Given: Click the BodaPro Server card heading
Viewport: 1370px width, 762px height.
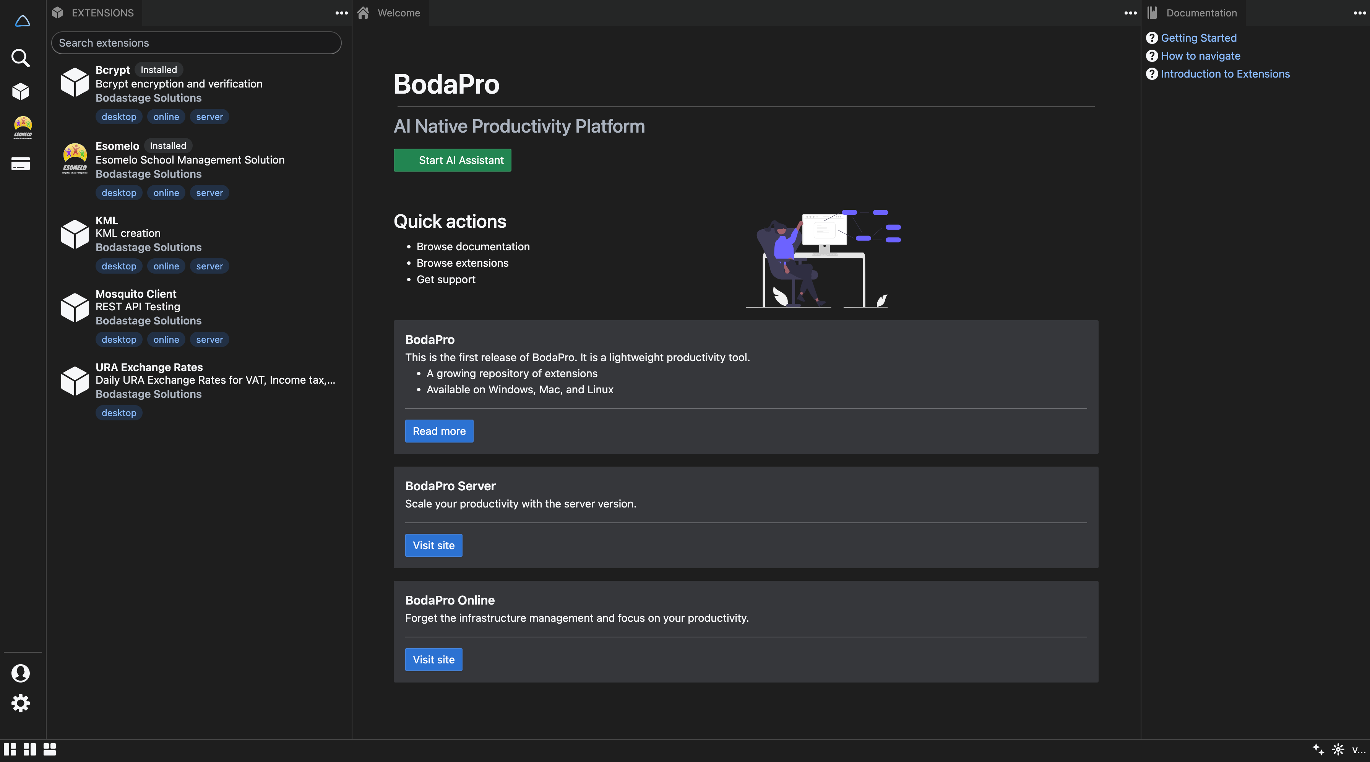Looking at the screenshot, I should (x=450, y=486).
